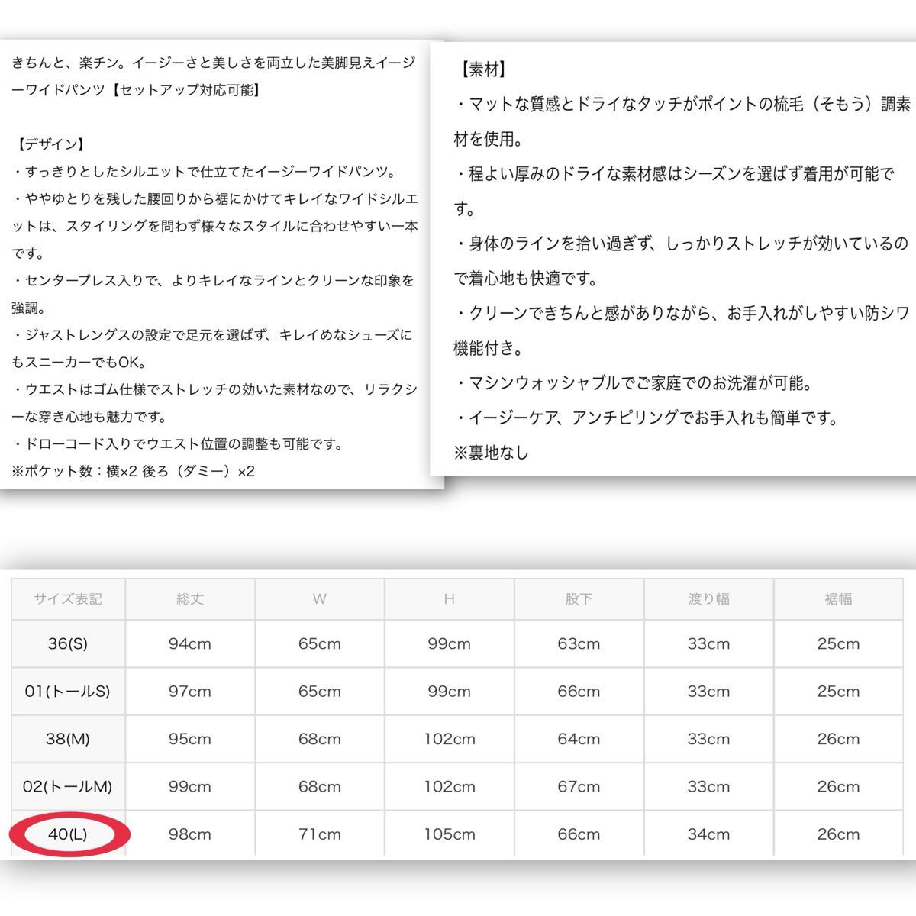Click the 97cm total length cell
916x916 pixels.
(190, 692)
